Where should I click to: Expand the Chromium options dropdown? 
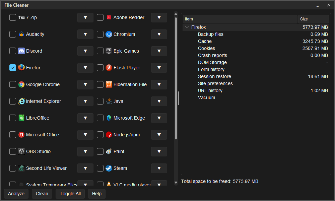(159, 34)
